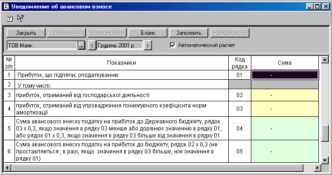Open the Бланк form
The width and height of the screenshot is (332, 175).
[148, 33]
